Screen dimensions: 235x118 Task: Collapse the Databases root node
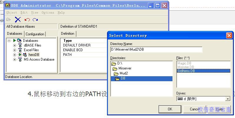point(9,41)
